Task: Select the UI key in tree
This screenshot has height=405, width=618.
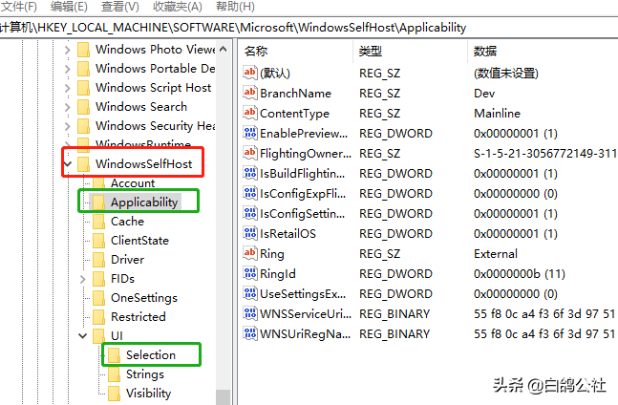Action: (117, 335)
